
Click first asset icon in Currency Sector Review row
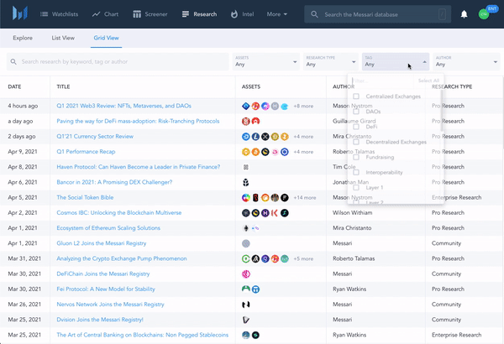pos(246,137)
